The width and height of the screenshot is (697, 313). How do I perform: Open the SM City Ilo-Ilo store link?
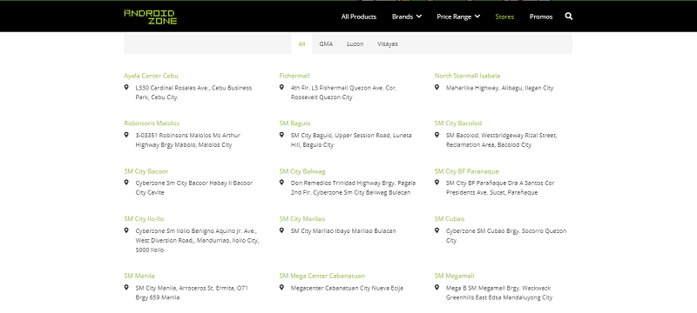[x=144, y=218]
